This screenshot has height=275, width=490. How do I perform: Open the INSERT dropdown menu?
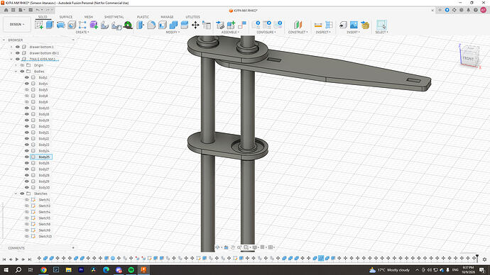pos(353,32)
